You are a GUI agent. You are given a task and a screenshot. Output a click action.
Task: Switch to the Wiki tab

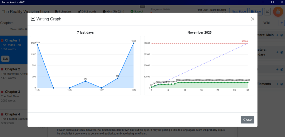click(x=266, y=23)
